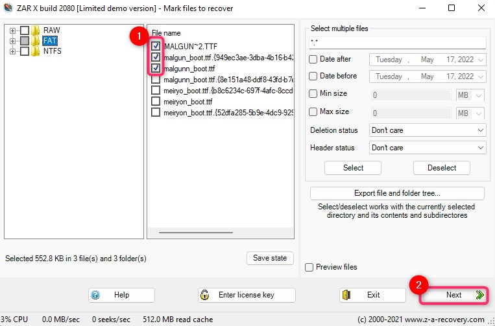Click the Help question mark icon
The image size is (495, 326).
coord(95,295)
